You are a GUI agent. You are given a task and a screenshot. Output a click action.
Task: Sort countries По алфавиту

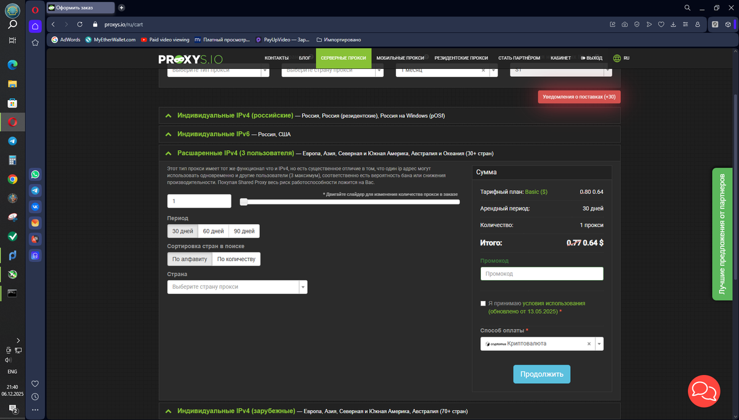coord(190,259)
